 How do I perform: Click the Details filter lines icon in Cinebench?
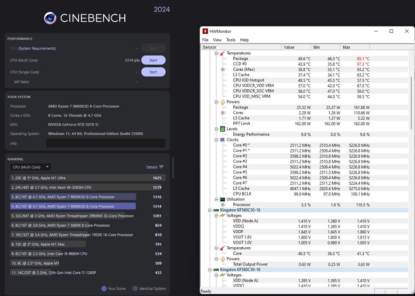pyautogui.click(x=161, y=167)
